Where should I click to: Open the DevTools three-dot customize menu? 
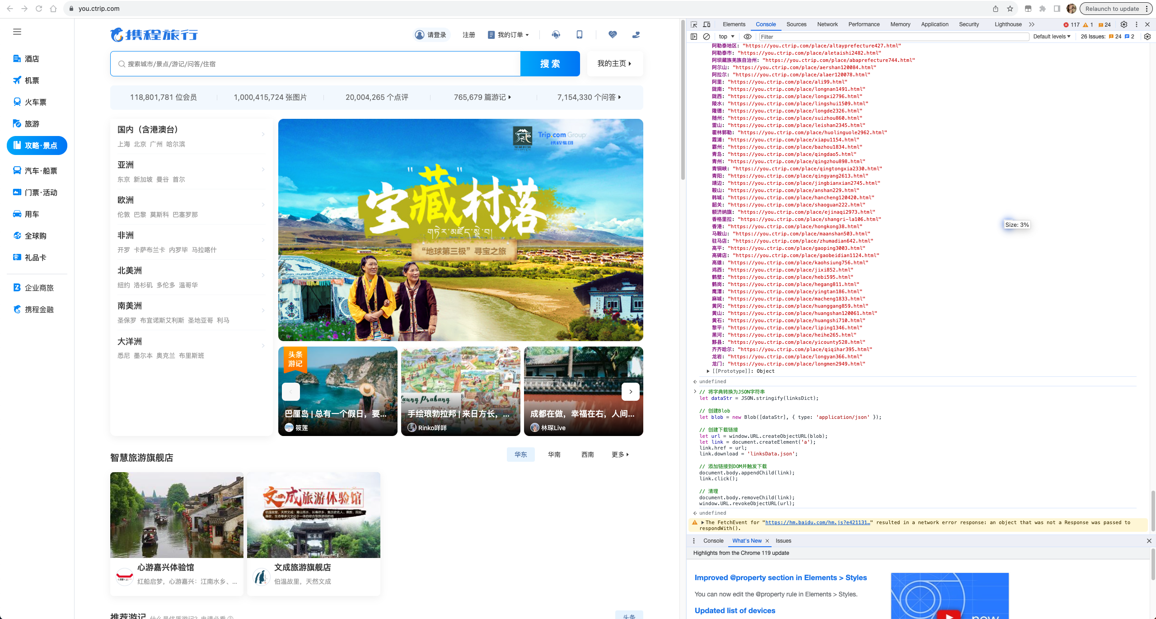(x=1137, y=24)
